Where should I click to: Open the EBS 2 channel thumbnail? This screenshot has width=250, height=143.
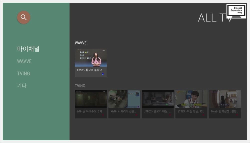point(91,58)
